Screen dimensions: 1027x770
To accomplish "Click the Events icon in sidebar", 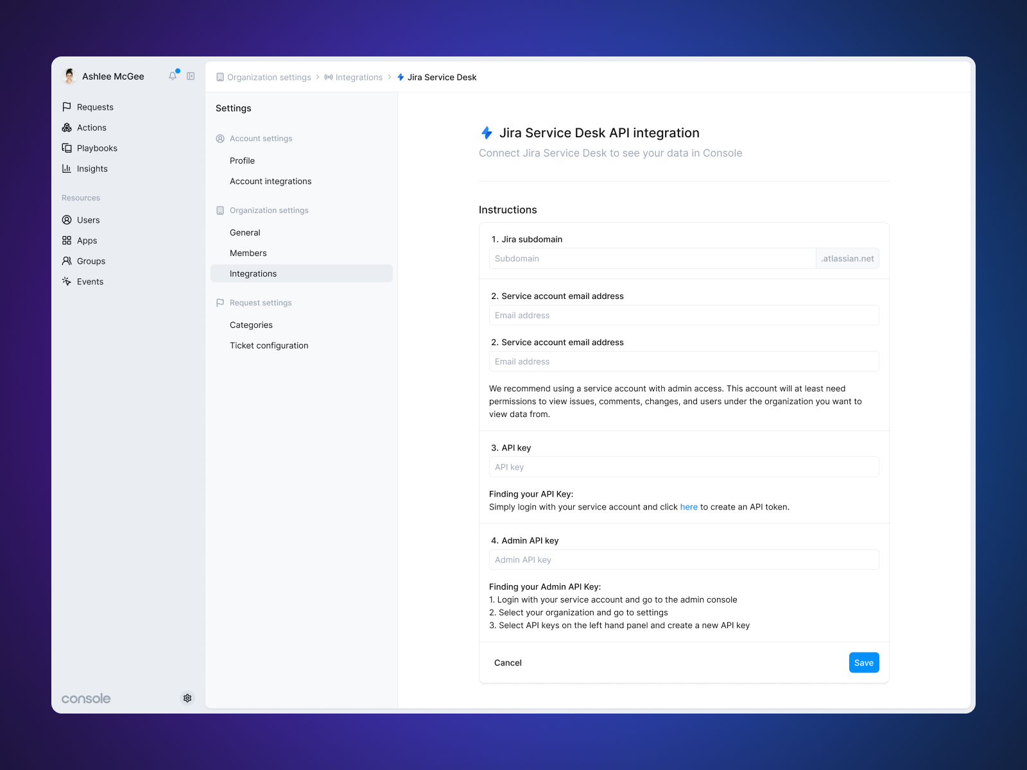I will coord(67,282).
